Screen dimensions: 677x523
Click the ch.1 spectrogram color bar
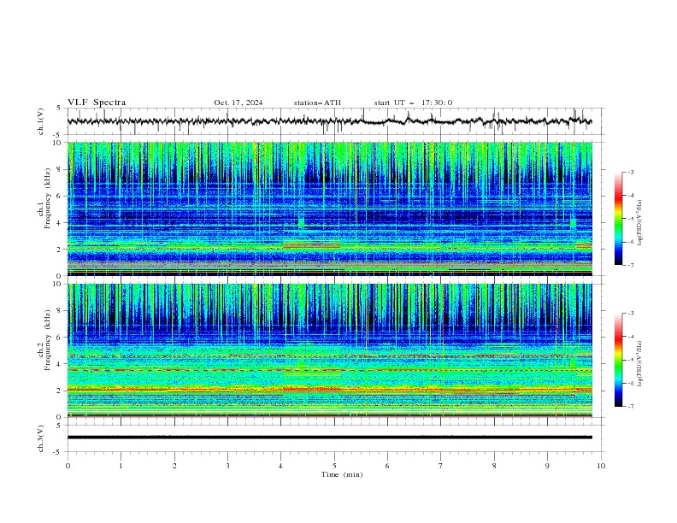tap(619, 219)
